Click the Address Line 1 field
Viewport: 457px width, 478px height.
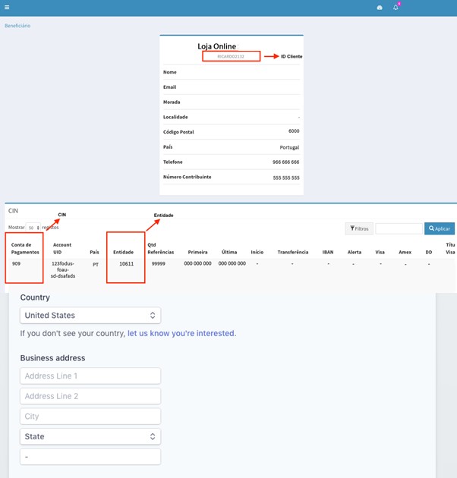pyautogui.click(x=90, y=376)
